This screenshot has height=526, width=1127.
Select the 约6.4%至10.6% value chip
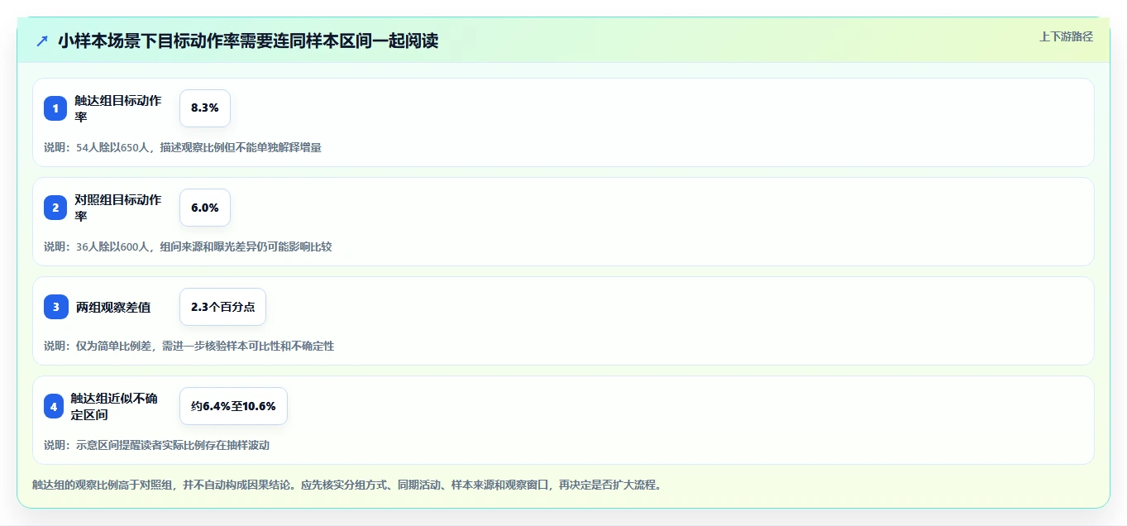click(233, 406)
